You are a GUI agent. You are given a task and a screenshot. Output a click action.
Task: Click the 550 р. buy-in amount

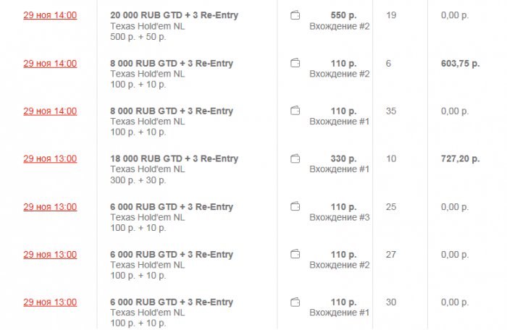pos(343,15)
